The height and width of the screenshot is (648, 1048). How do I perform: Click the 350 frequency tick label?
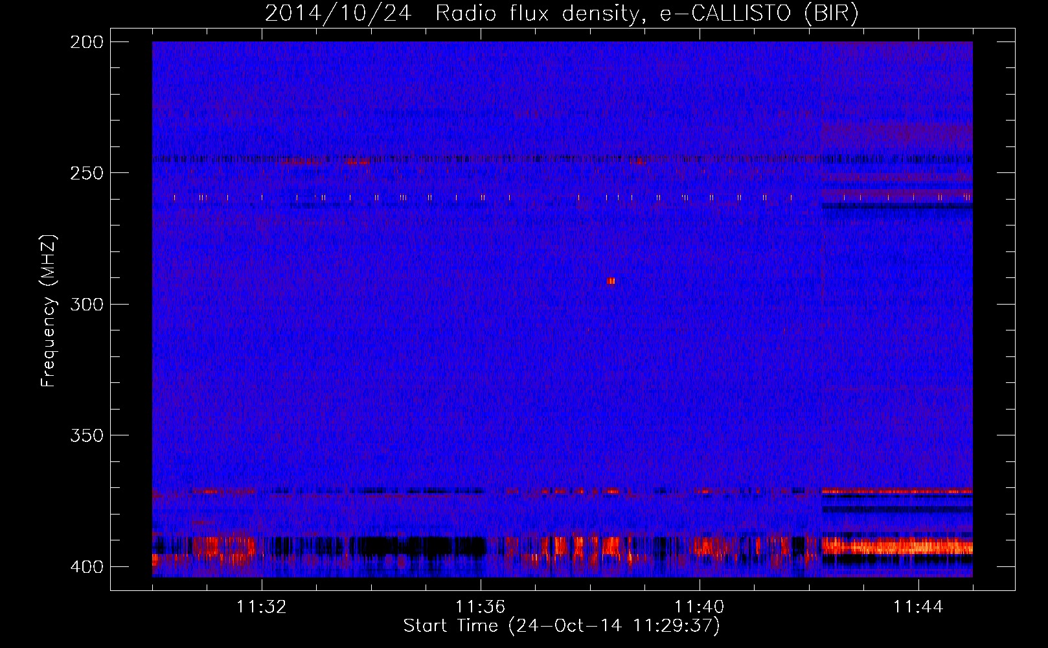pos(87,435)
